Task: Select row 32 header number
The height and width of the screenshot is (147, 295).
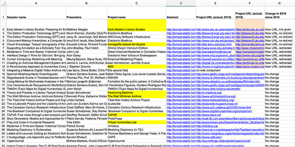Action: tap(3, 141)
